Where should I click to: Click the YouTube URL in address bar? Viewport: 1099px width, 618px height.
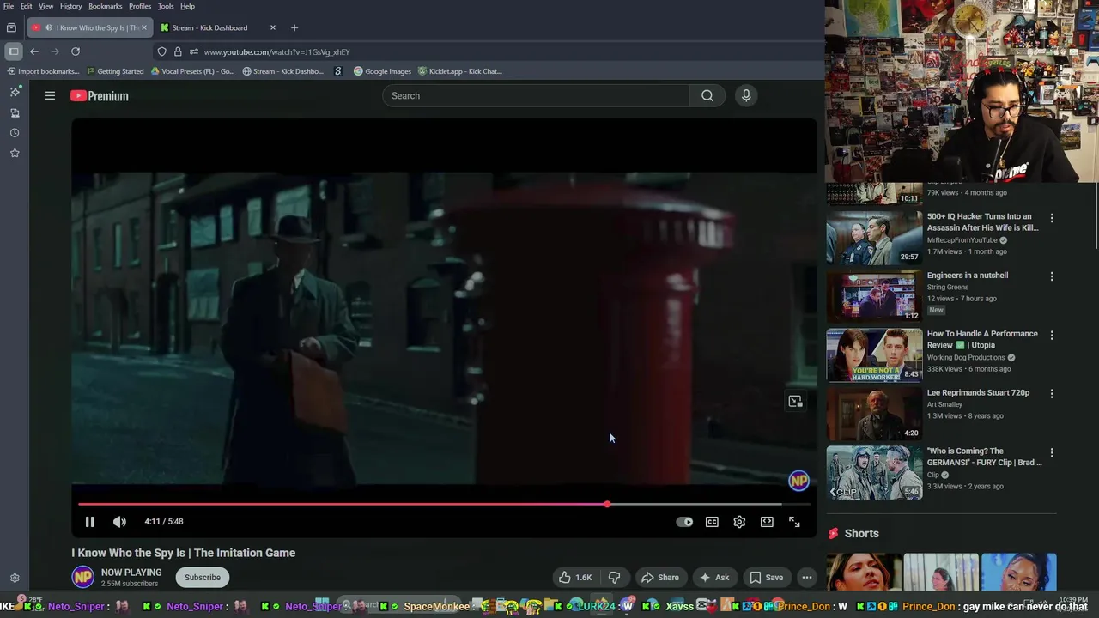pyautogui.click(x=276, y=52)
